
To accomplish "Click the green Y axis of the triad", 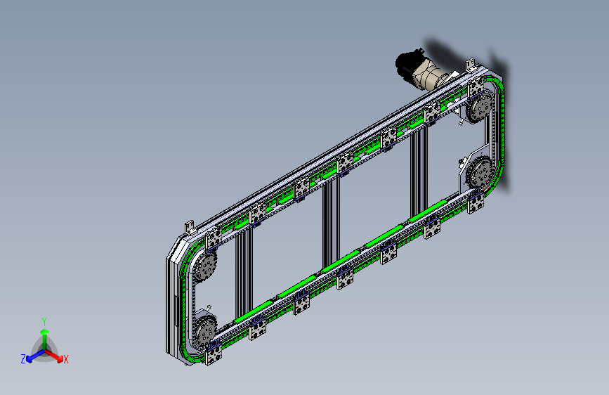I will [45, 339].
